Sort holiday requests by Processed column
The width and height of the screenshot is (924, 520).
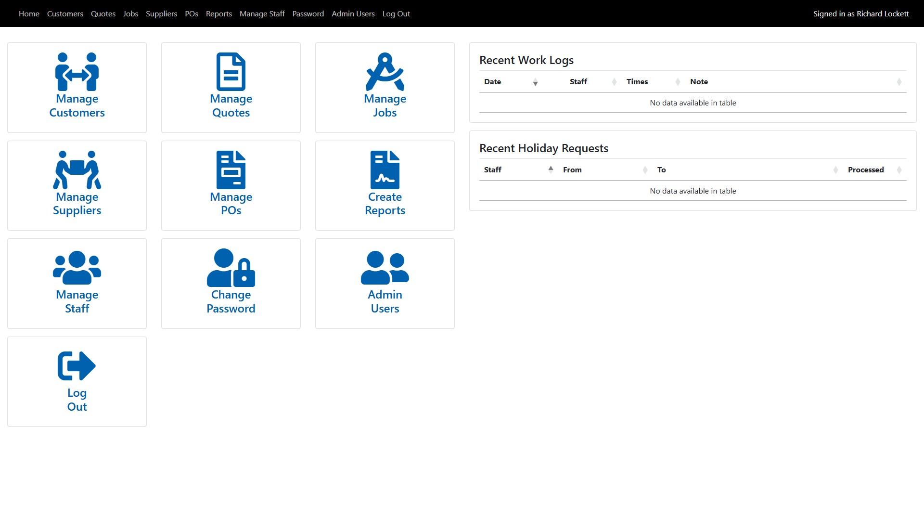[x=875, y=170]
